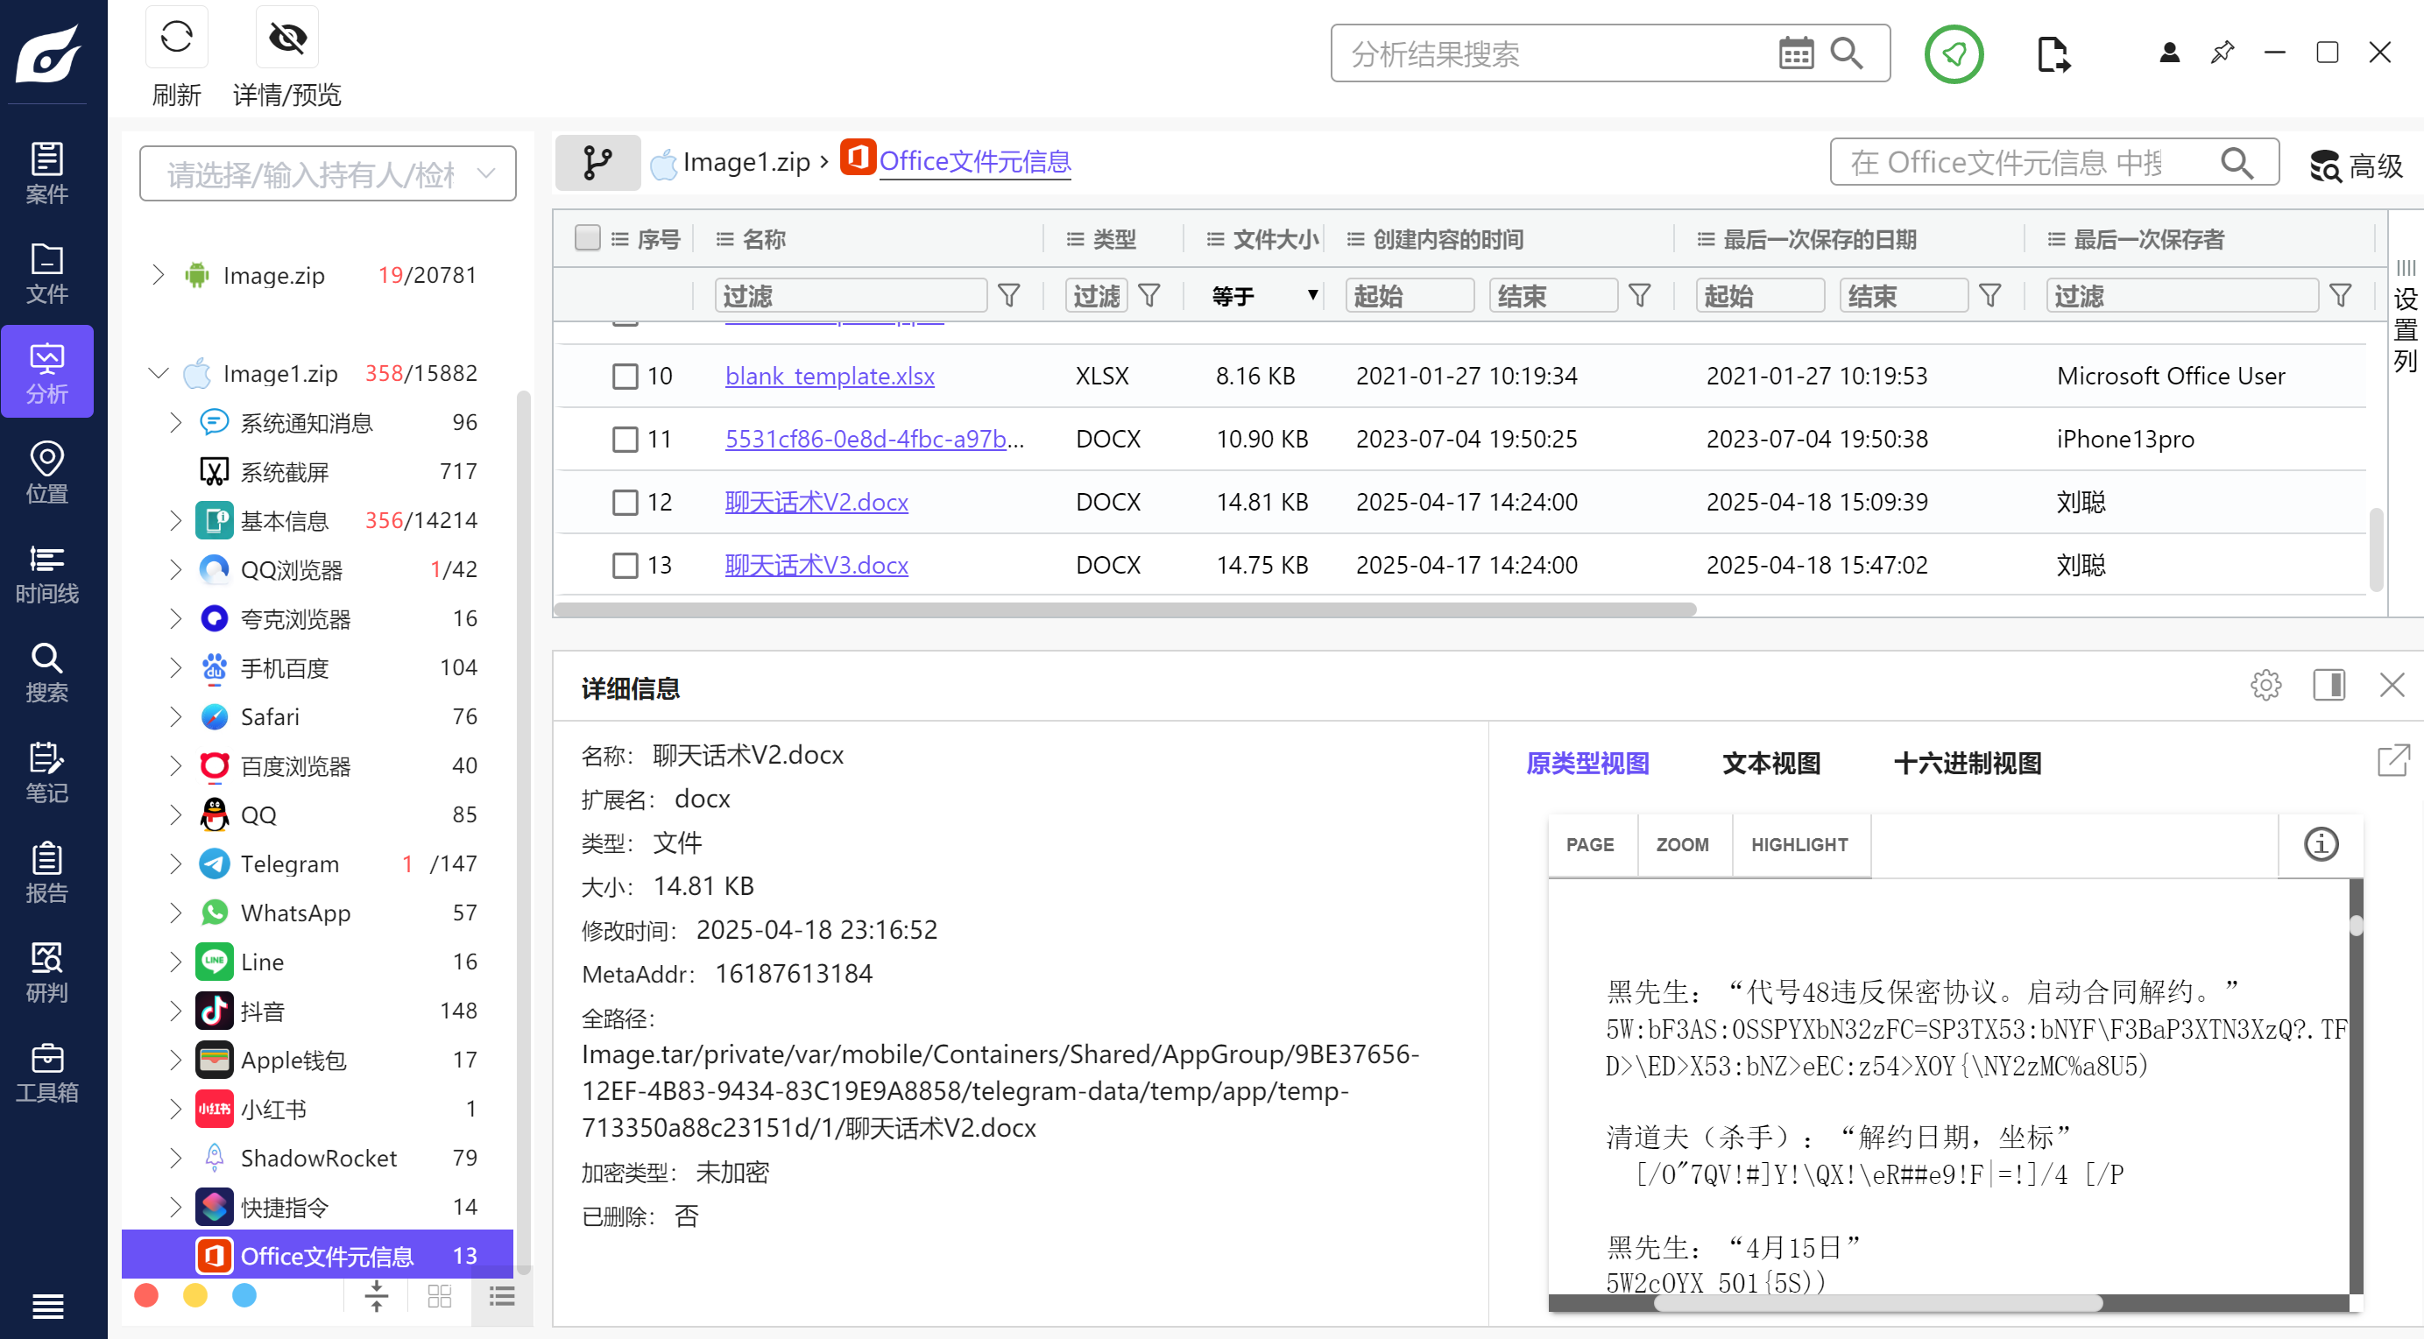Switch tree to grid view icon
The height and width of the screenshot is (1339, 2424).
(440, 1296)
